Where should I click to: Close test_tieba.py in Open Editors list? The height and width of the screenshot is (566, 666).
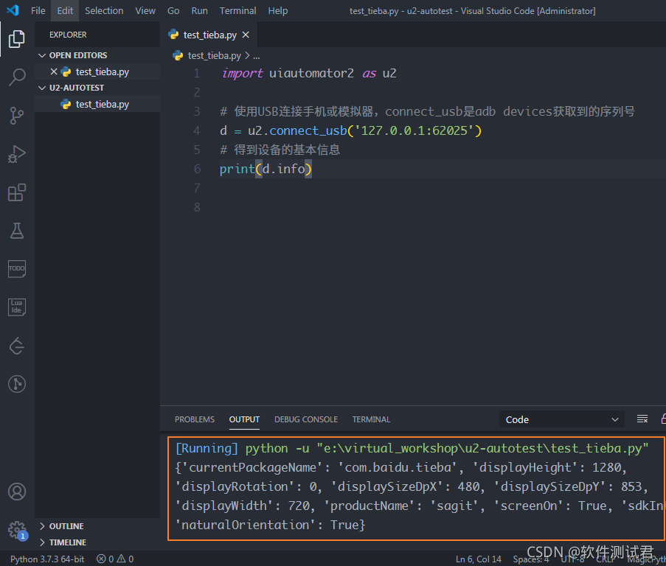(54, 71)
